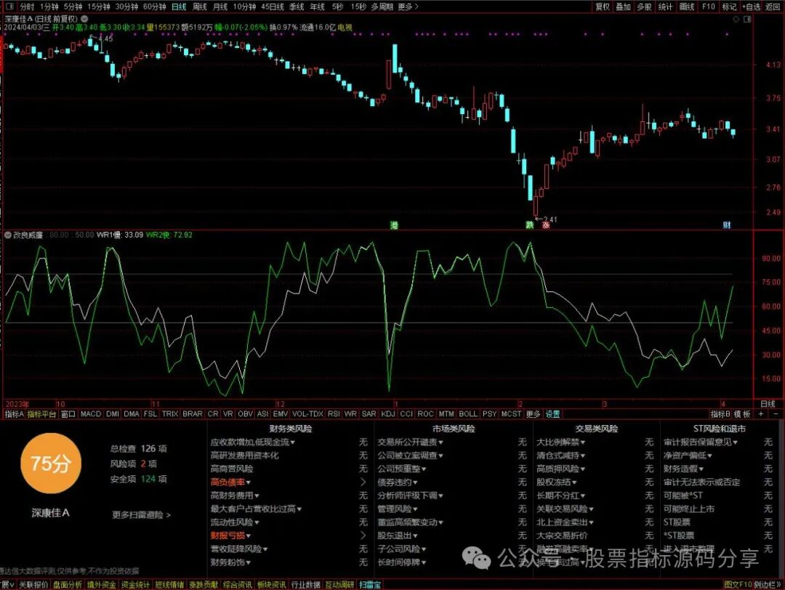Select the BOLL indicator
The height and width of the screenshot is (590, 785).
click(468, 414)
